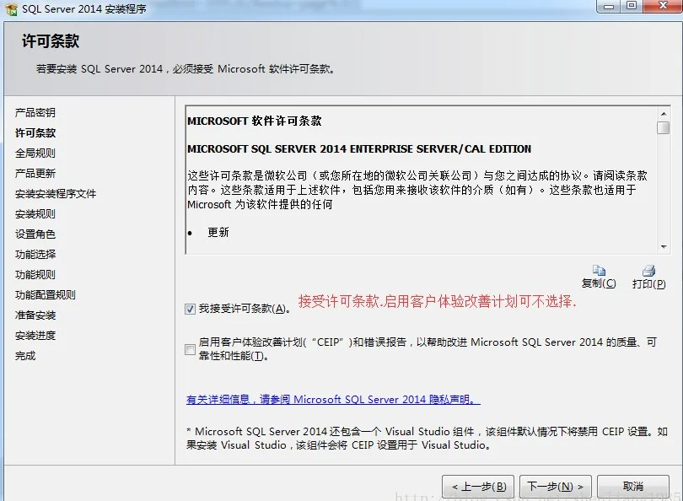Go back with the 上一步 button
Image resolution: width=683 pixels, height=501 pixels.
[478, 487]
